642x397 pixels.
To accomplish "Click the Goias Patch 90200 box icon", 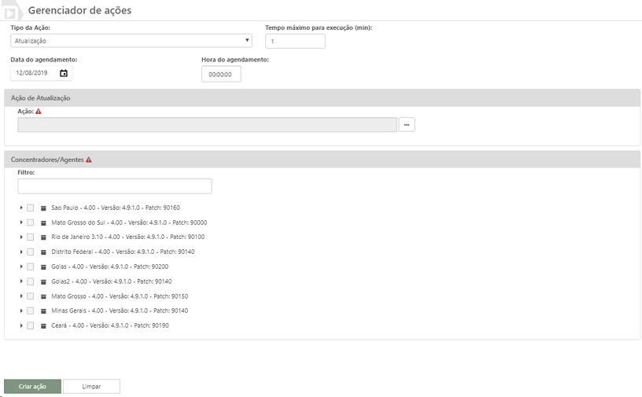I will click(x=43, y=267).
